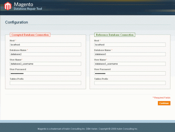Click the Reference Database Connection heading
The image size is (175, 132).
click(115, 35)
